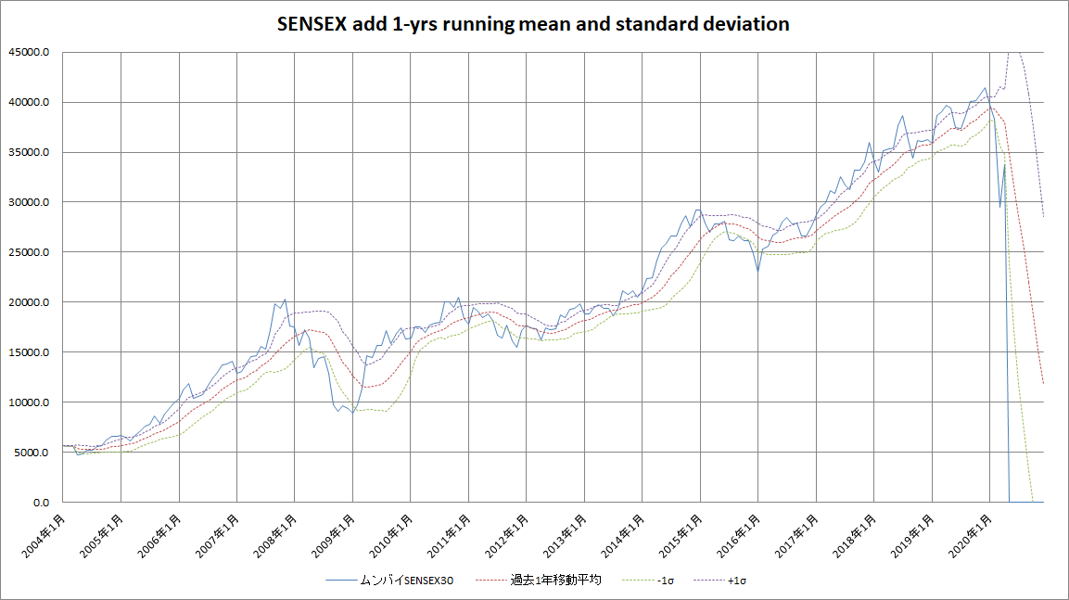The image size is (1069, 600).
Task: Select the 45000.0 y-axis label
Action: point(29,52)
